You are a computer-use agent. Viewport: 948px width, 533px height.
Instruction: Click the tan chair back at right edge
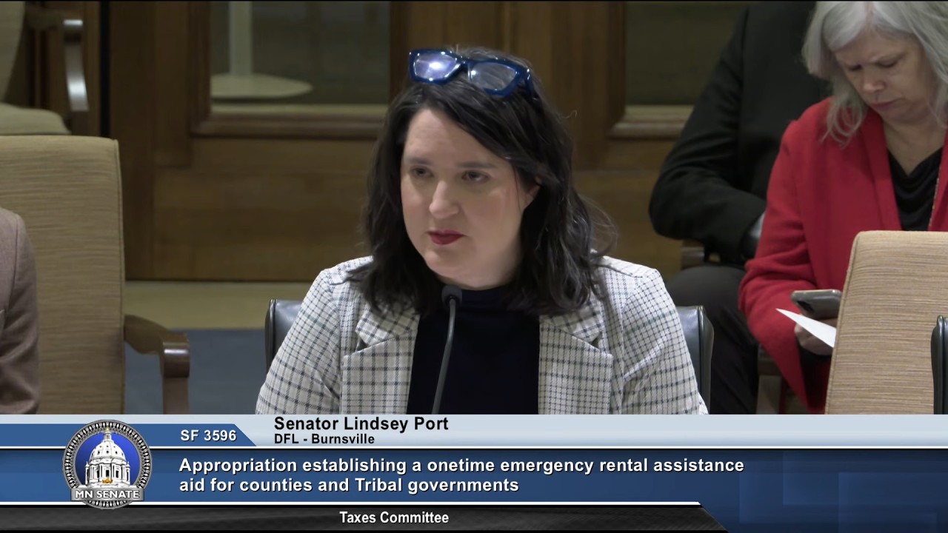(885, 322)
